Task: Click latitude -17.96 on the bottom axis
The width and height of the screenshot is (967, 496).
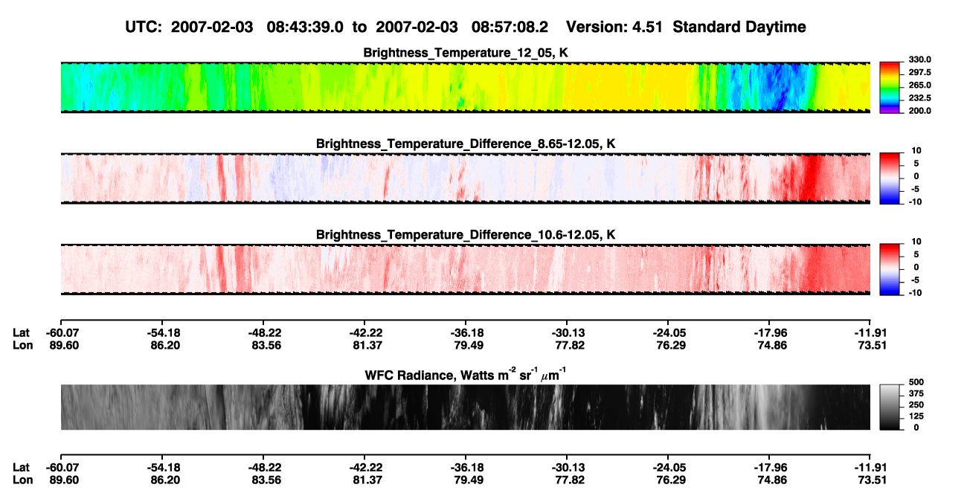Action: (x=769, y=467)
